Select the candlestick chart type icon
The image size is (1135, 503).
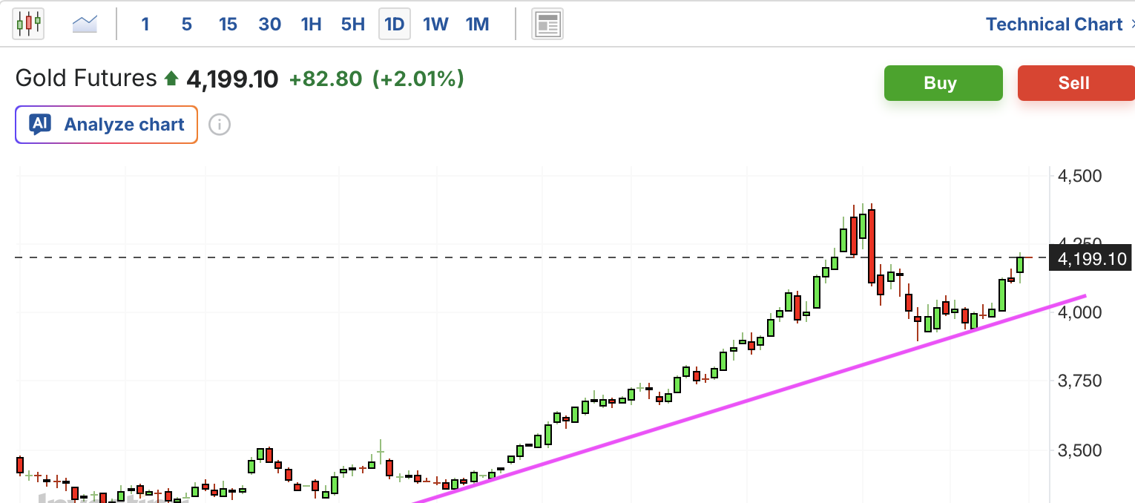pos(29,24)
